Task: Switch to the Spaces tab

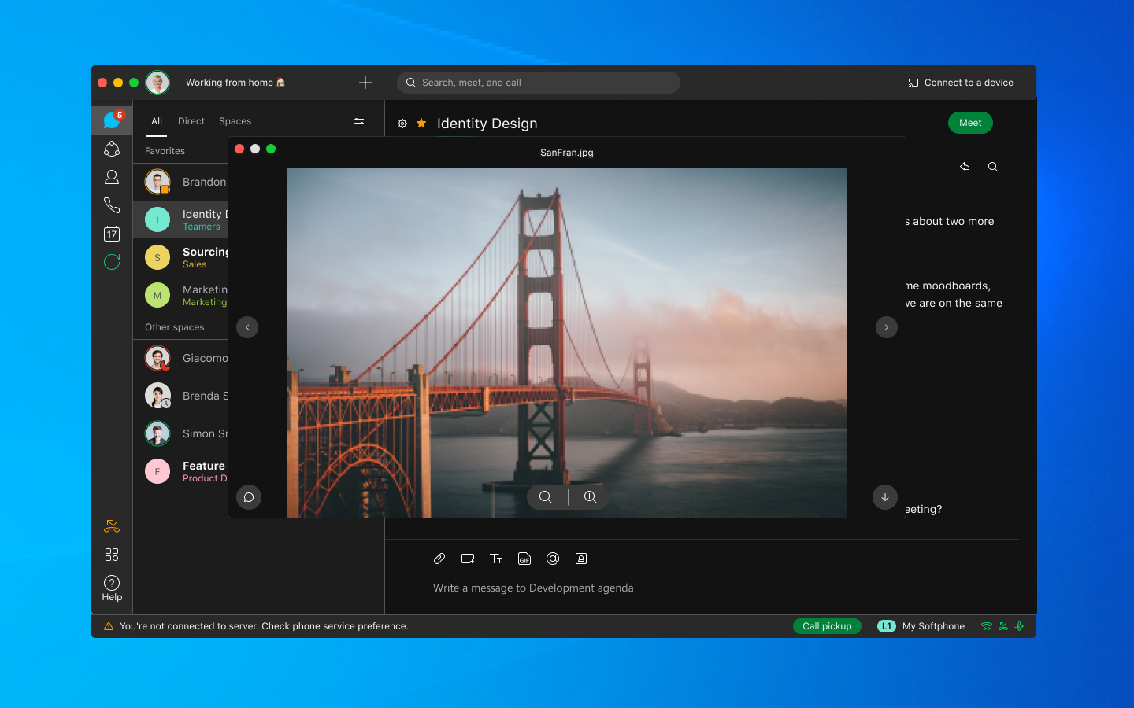Action: 235,121
